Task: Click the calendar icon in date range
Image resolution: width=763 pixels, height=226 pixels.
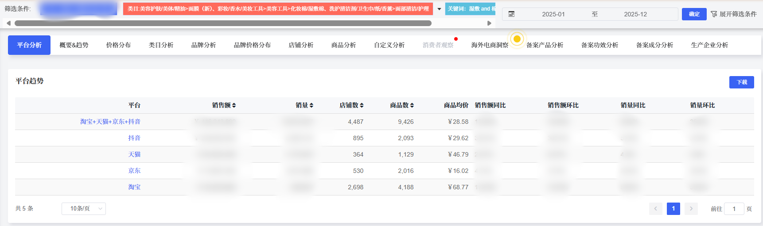Action: (511, 14)
